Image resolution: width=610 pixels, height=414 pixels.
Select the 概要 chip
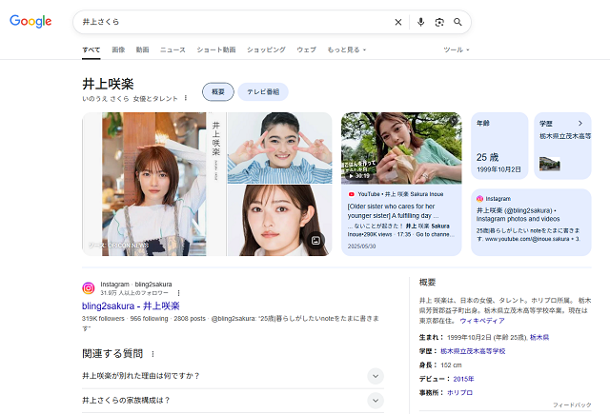tap(218, 92)
